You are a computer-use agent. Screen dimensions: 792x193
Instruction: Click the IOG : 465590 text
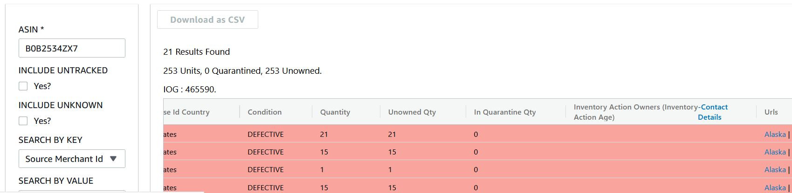[x=189, y=90]
